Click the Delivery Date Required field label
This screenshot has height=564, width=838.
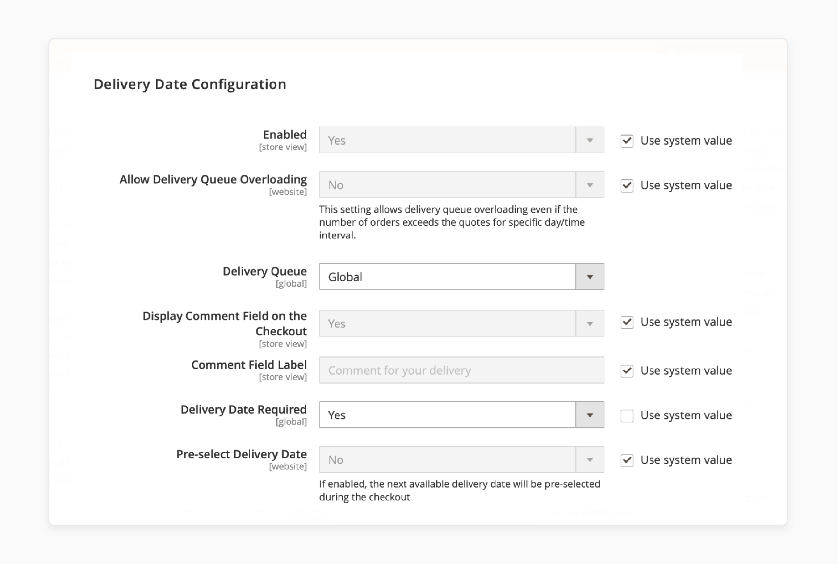coord(244,409)
